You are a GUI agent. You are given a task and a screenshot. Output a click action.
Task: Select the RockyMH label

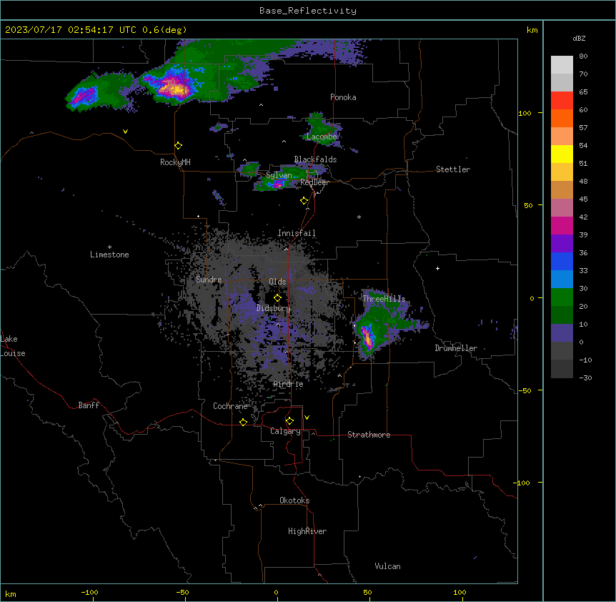pos(175,162)
